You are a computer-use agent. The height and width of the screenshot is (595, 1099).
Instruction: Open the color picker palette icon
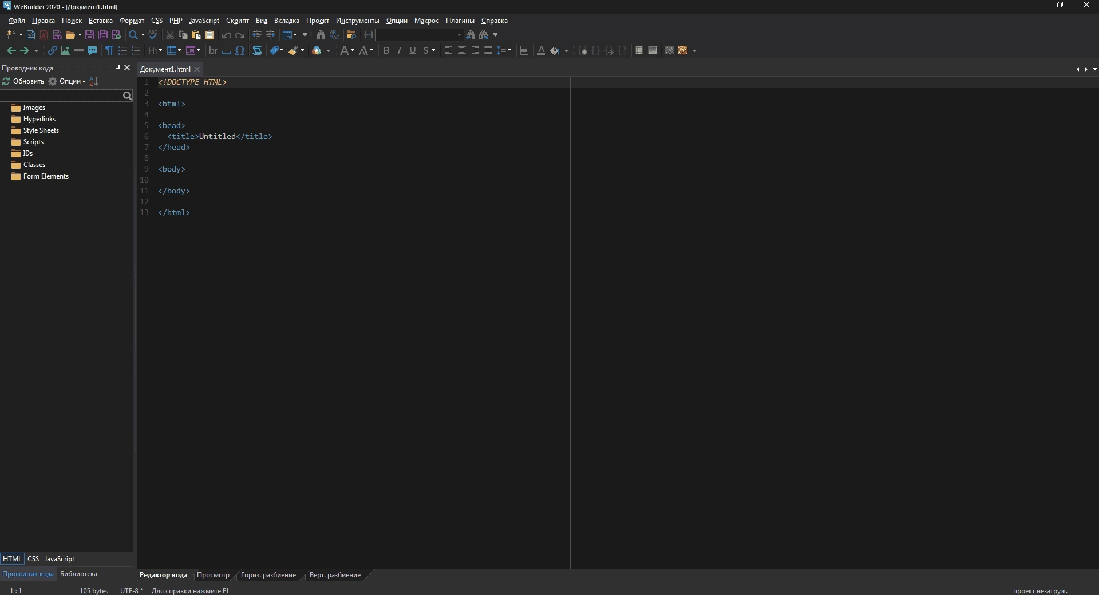click(x=317, y=50)
